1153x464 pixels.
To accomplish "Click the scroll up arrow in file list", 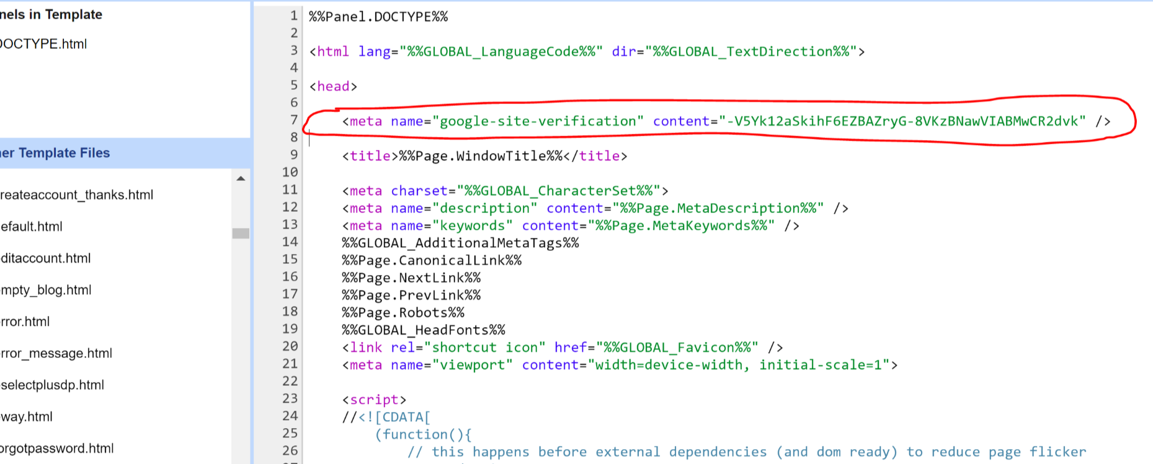I will 241,179.
